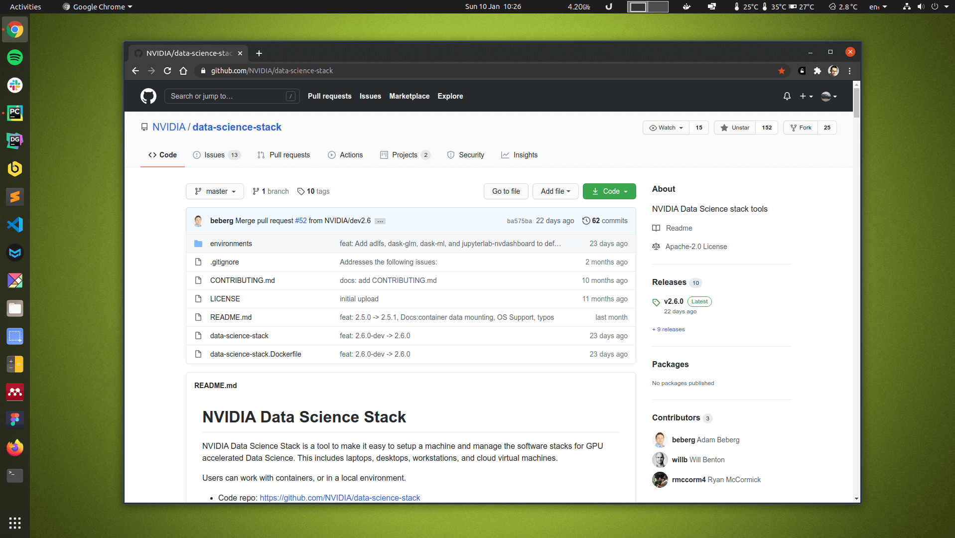Viewport: 955px width, 538px height.
Task: Expand the master branch selector
Action: click(x=215, y=191)
